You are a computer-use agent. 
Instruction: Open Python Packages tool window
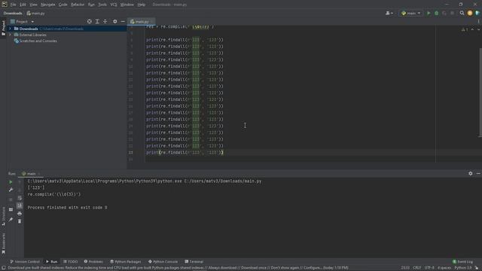(x=126, y=262)
